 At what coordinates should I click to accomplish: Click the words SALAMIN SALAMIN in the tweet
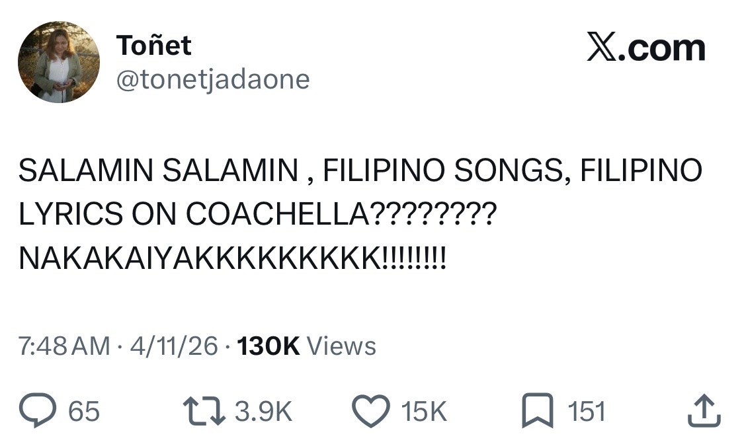[157, 171]
